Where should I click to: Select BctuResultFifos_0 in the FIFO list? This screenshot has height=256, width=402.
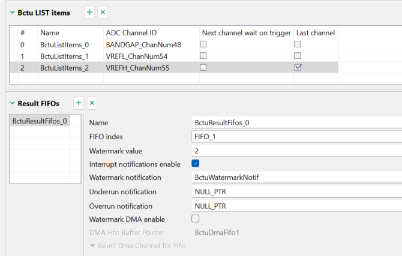(40, 121)
